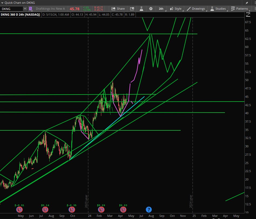Screen dimensions: 256x219
Task: Click the last price 45.78
Action: [x=75, y=9]
